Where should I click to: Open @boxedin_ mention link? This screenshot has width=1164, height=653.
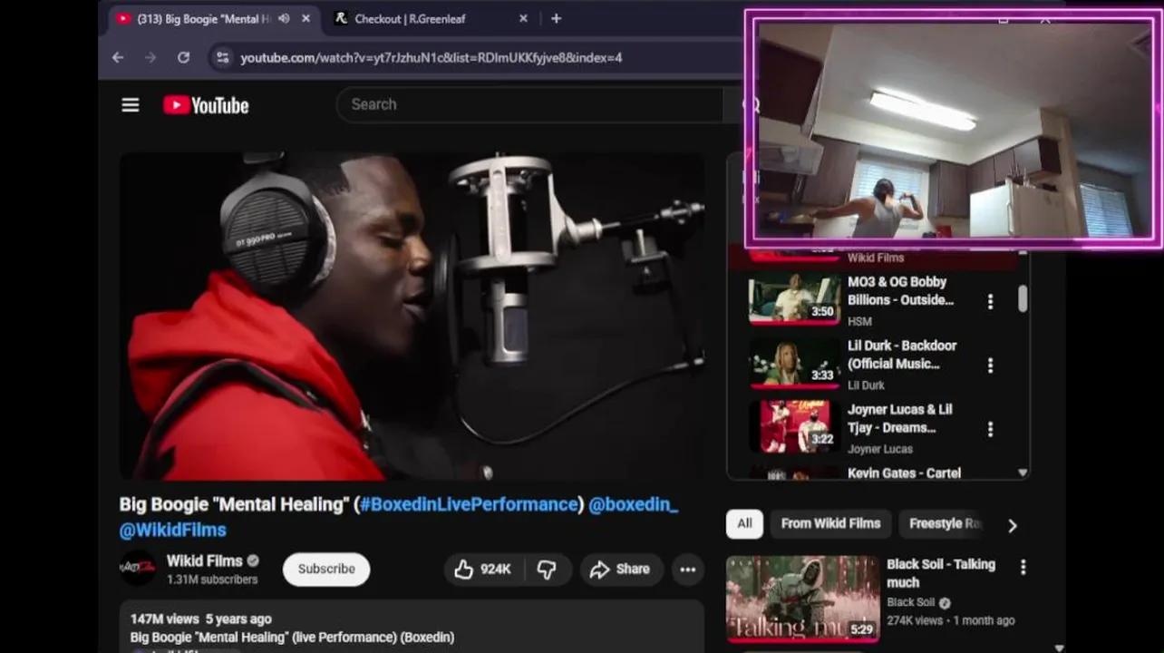coord(633,504)
